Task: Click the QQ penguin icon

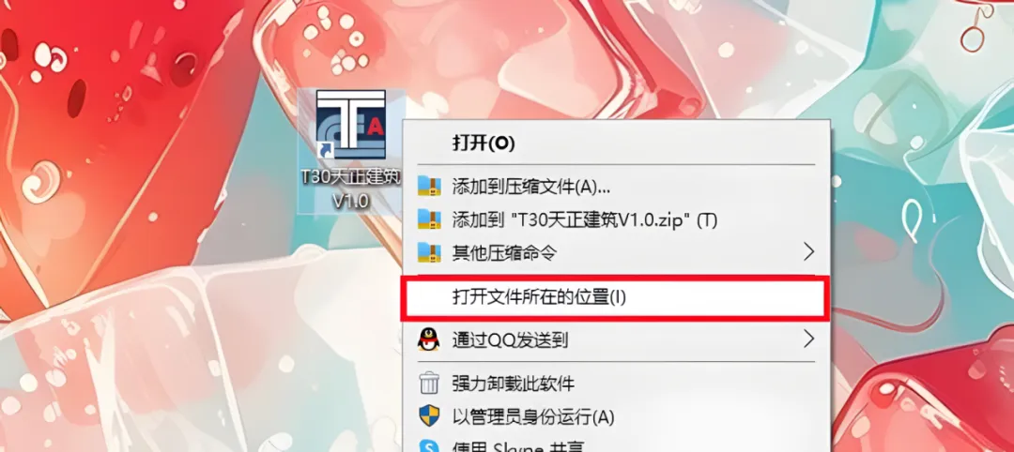Action: 429,339
